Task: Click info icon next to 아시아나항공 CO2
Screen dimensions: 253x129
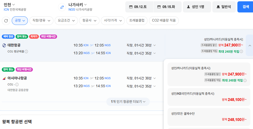Action: coord(17,84)
